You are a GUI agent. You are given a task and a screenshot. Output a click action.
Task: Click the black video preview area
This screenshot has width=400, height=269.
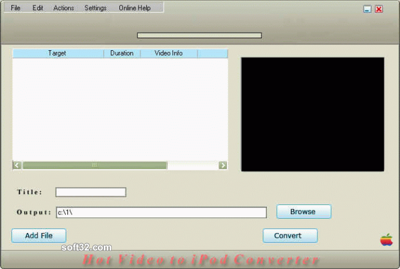(312, 114)
